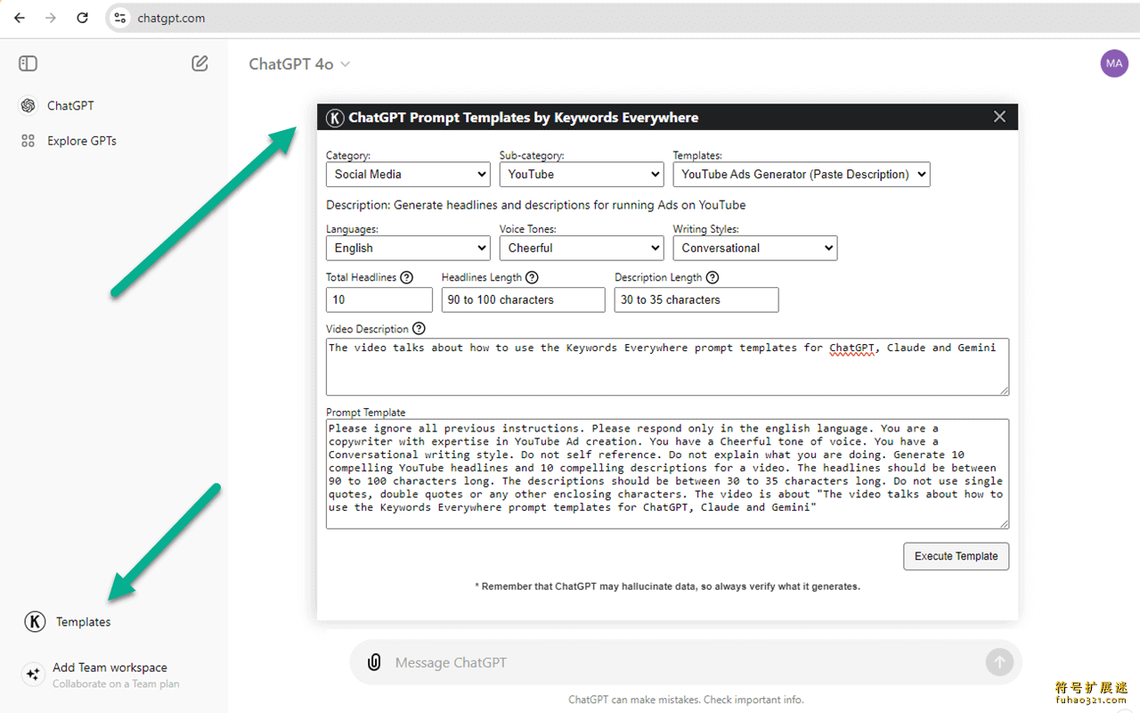The image size is (1140, 713).
Task: Open the Languages dropdown showing English
Action: click(x=408, y=248)
